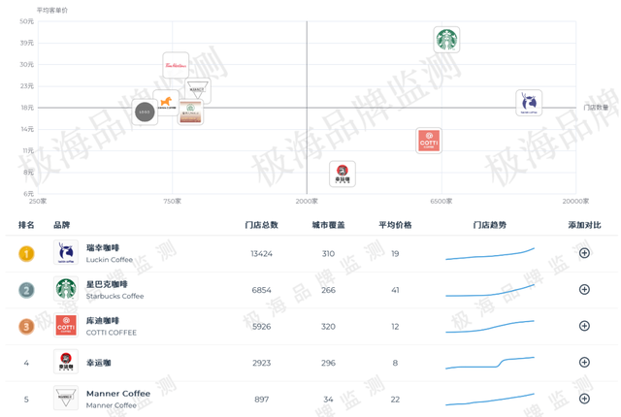This screenshot has width=621, height=417.
Task: Click city coverage value 310
Action: (x=328, y=254)
